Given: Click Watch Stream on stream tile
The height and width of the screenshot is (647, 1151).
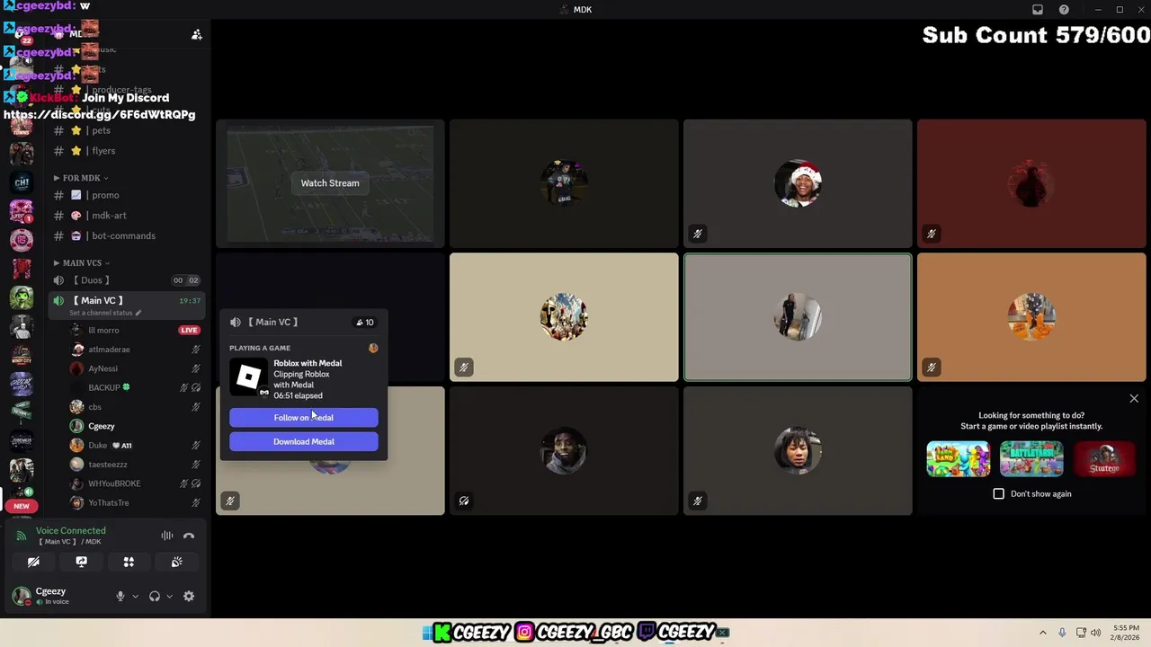Looking at the screenshot, I should tap(330, 183).
